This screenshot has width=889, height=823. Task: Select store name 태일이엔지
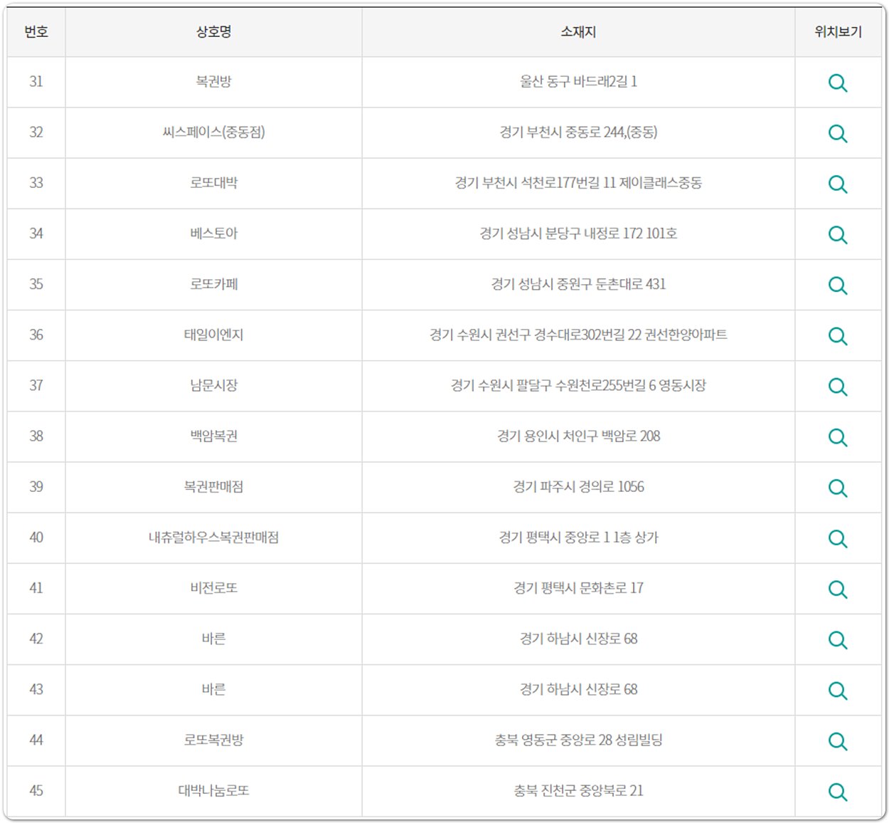point(213,334)
